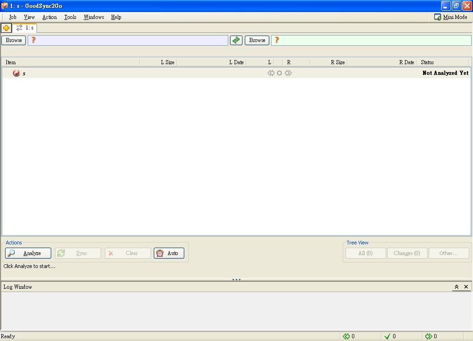Click the 'Ready' status bar text
This screenshot has height=341, width=473.
click(8, 336)
